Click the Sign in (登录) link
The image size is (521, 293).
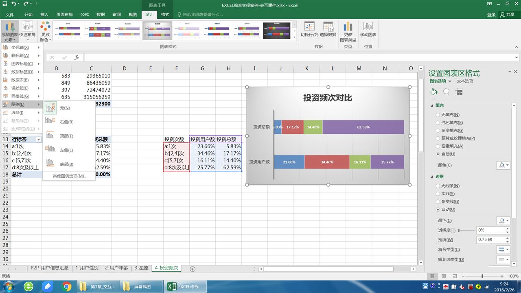(491, 15)
